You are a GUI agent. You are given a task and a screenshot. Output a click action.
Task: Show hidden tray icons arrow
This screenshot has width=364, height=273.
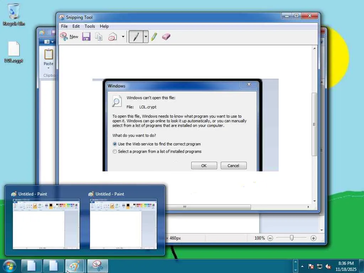302,266
